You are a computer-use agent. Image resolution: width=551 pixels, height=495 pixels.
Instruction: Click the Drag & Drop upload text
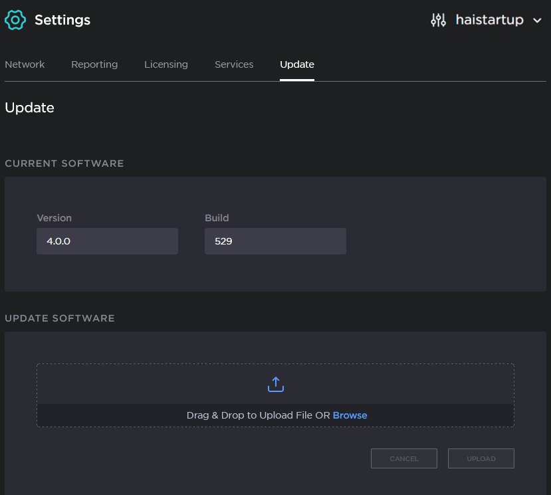(x=258, y=415)
